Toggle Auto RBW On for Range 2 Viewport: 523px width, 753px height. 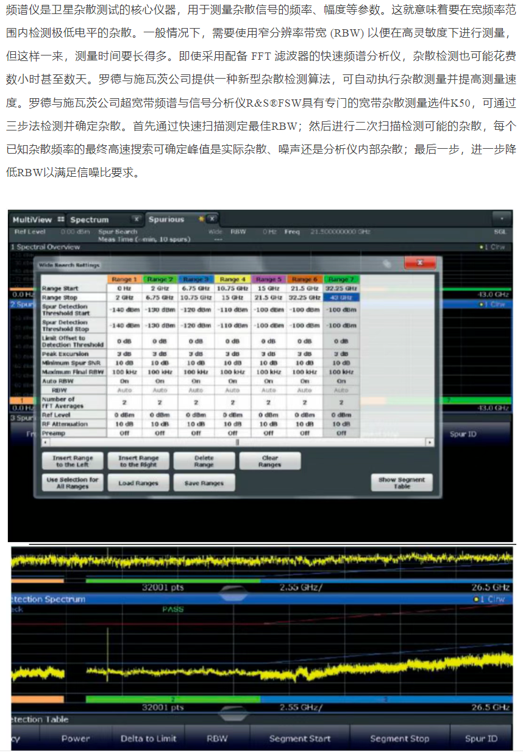pos(160,380)
